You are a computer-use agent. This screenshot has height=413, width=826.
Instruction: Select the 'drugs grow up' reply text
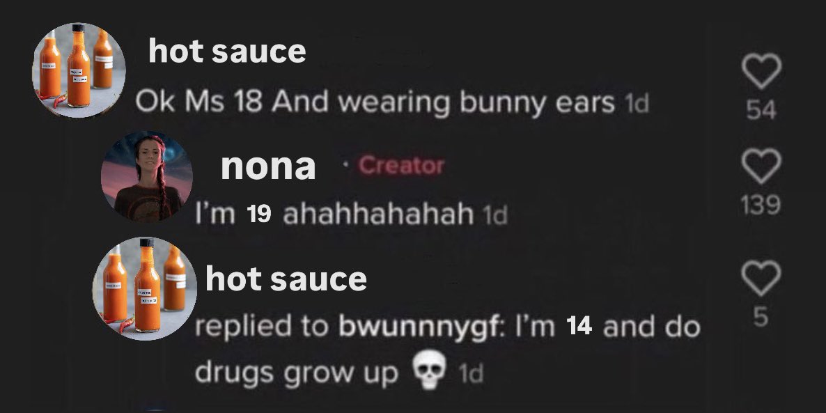point(297,374)
